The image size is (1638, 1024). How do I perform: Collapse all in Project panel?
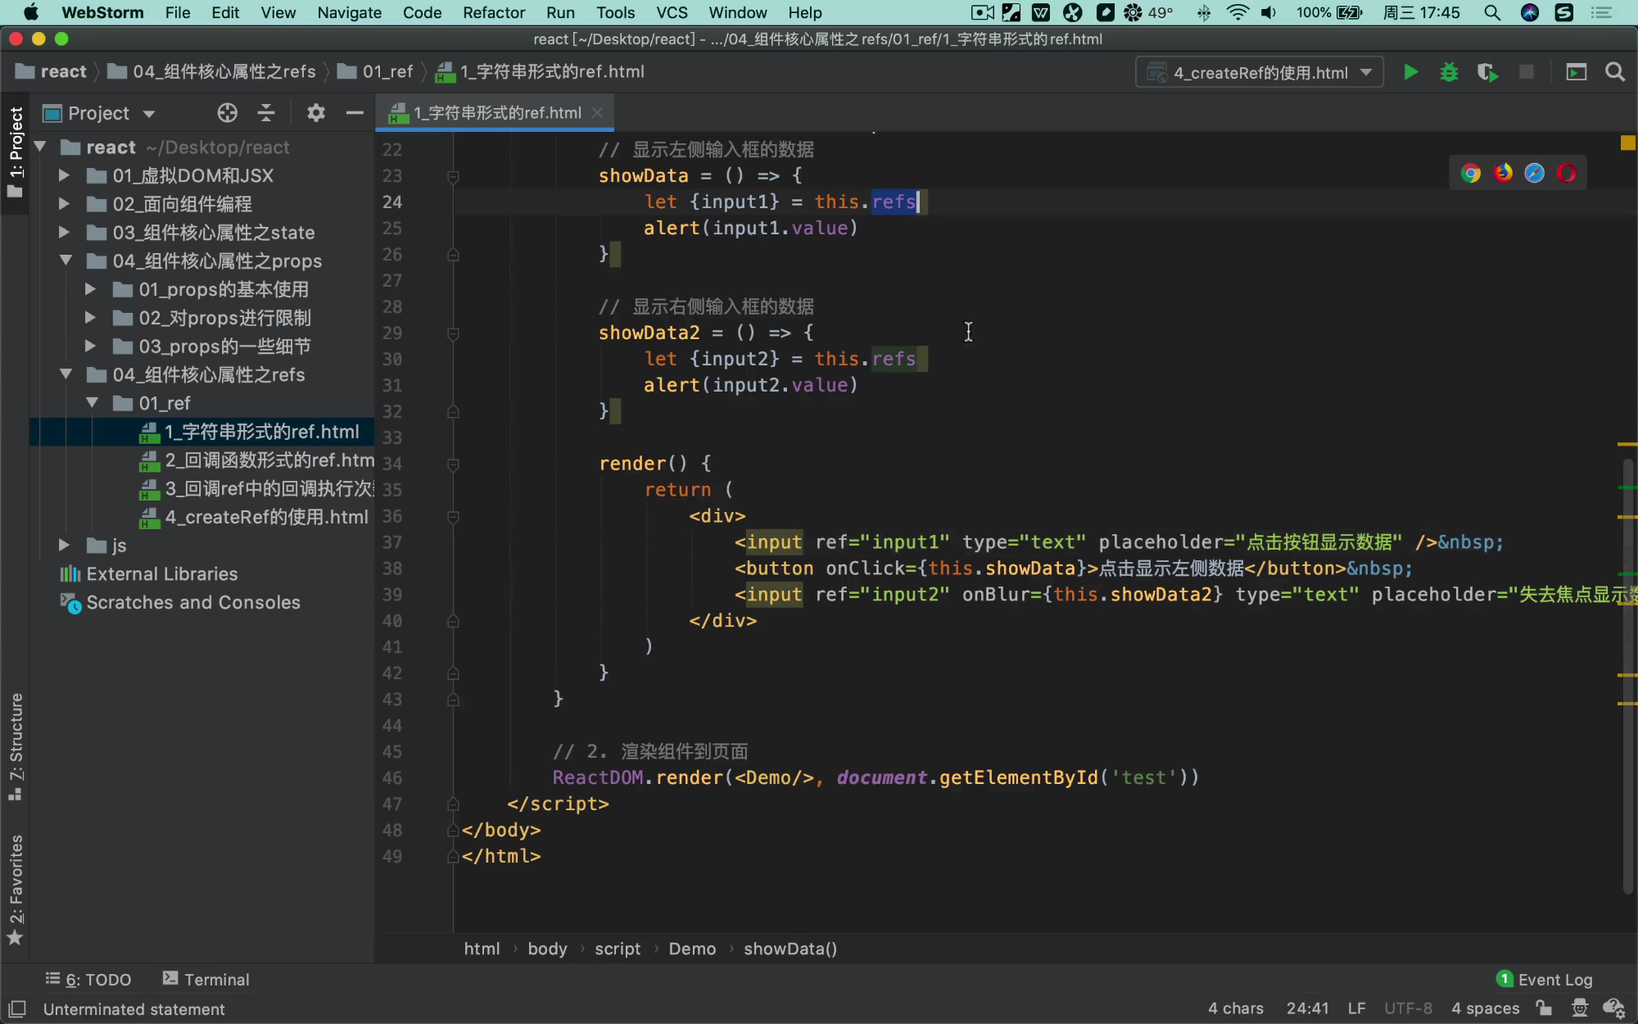point(266,113)
